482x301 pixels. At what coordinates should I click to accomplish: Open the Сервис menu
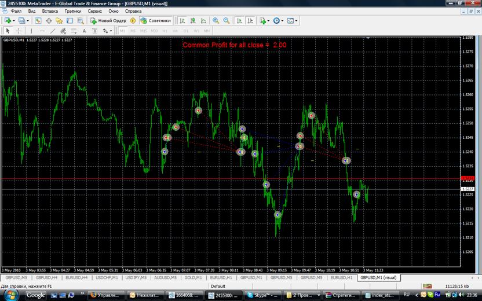[94, 11]
